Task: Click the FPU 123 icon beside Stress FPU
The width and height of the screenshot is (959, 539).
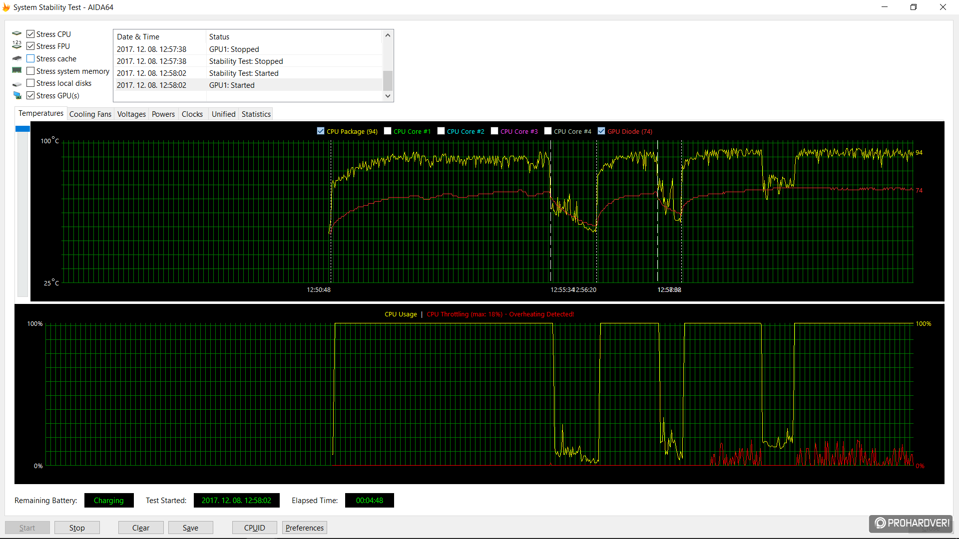Action: 17,45
